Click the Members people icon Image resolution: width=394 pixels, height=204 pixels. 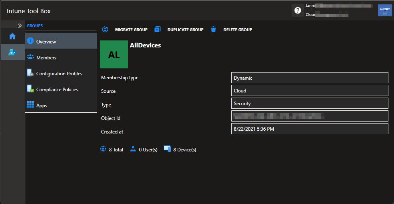click(30, 57)
